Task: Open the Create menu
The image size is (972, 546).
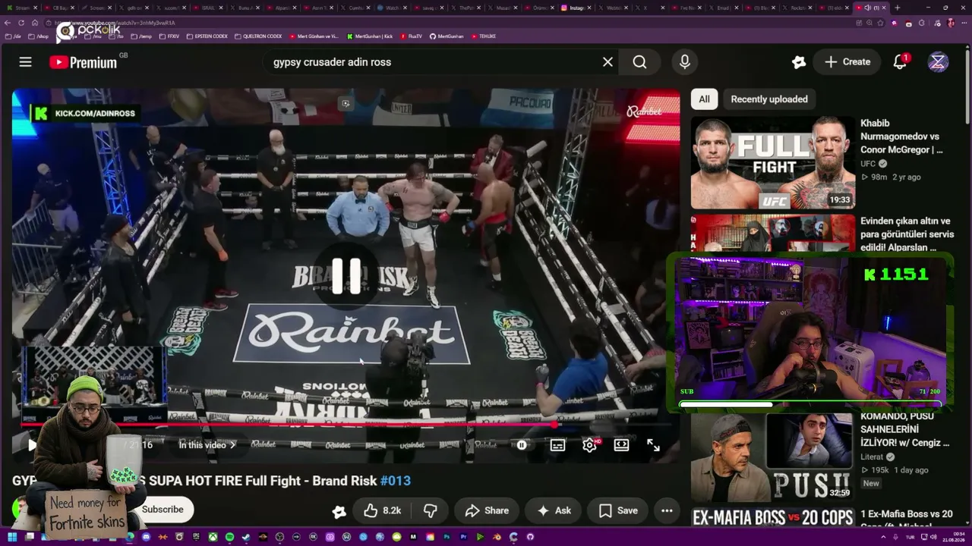Action: click(x=847, y=62)
